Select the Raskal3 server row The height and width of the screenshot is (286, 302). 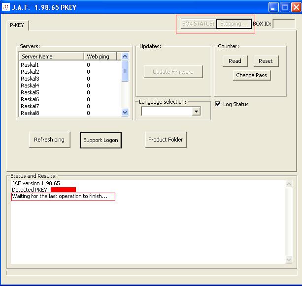[70, 79]
